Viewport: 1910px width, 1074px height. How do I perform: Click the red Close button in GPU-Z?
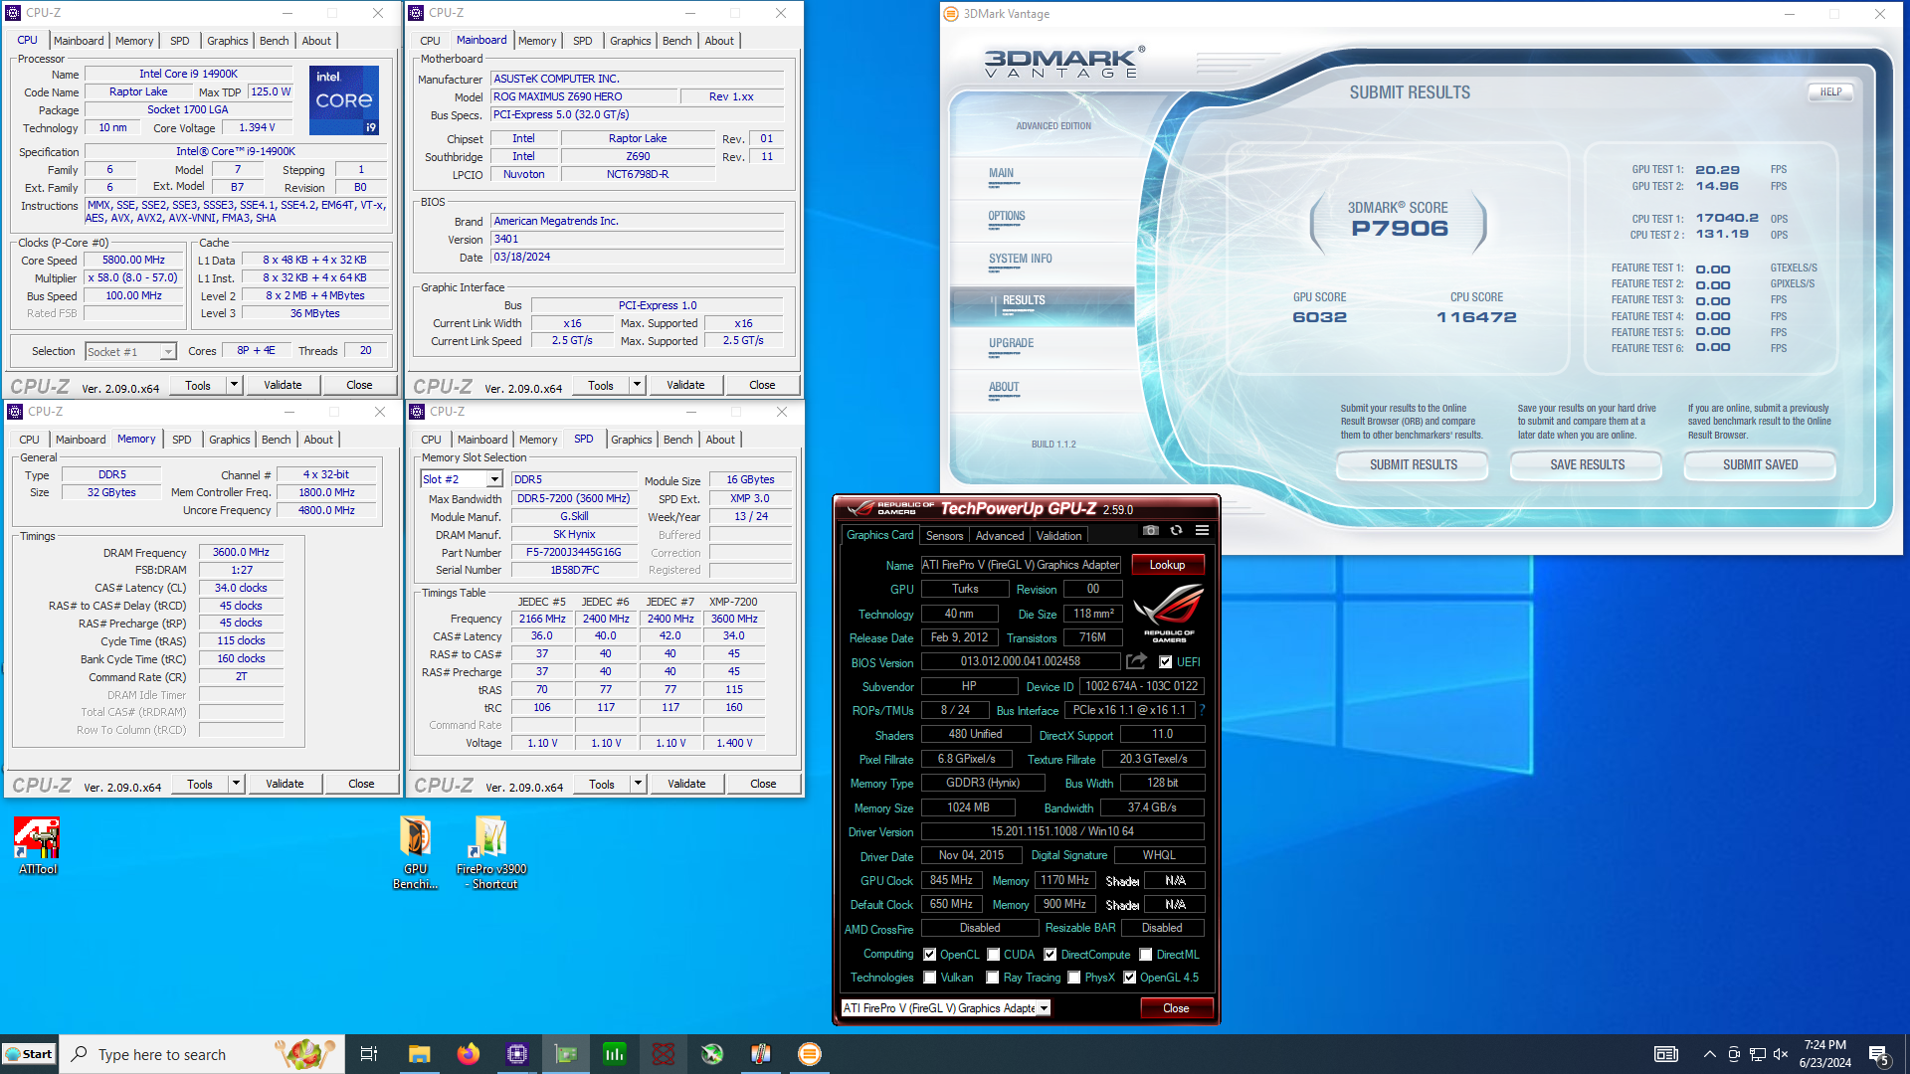(x=1176, y=1008)
